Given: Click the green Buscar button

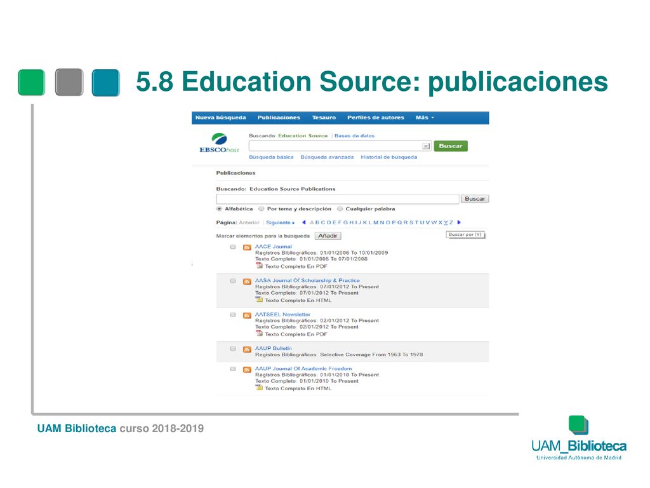Looking at the screenshot, I should (451, 146).
